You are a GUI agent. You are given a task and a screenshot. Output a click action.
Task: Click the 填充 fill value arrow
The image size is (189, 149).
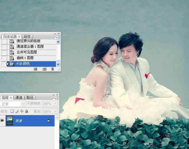coord(56,112)
